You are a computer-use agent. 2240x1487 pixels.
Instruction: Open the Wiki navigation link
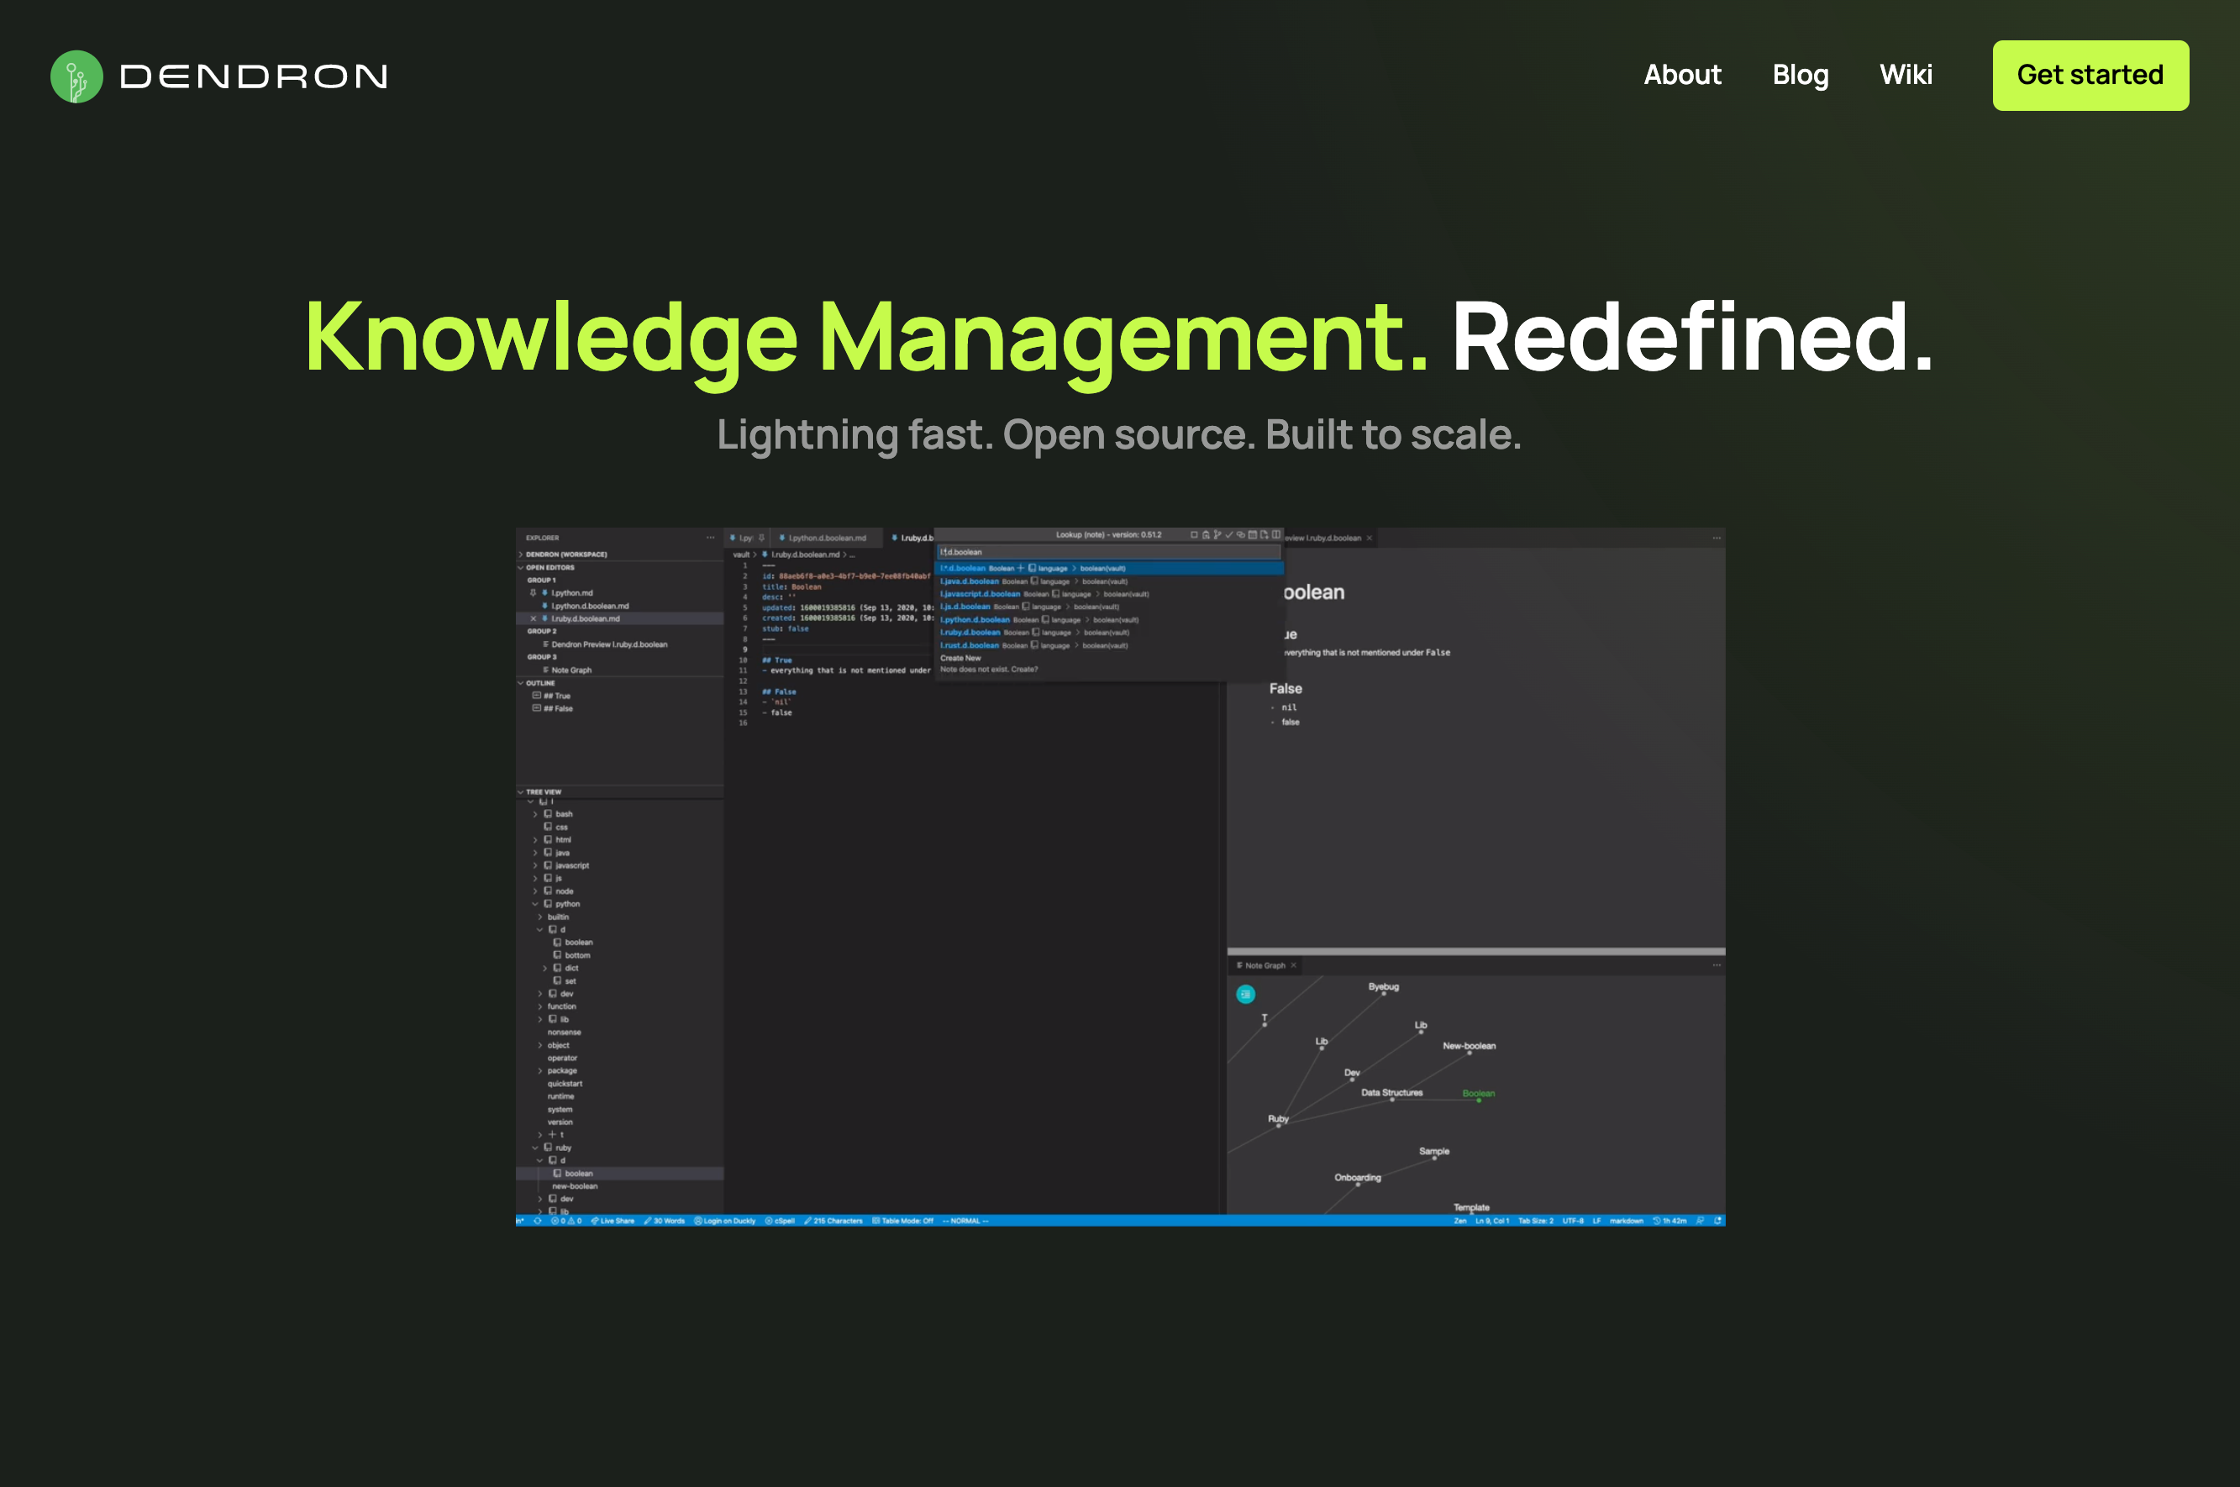[x=1906, y=75]
